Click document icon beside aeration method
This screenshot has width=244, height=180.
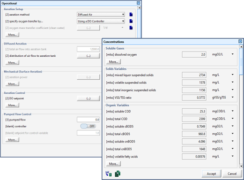coord(131,15)
